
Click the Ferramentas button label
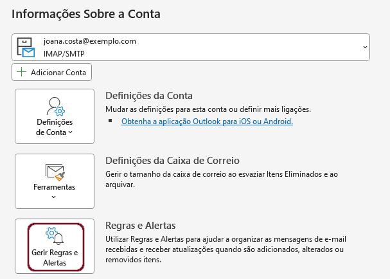click(55, 187)
